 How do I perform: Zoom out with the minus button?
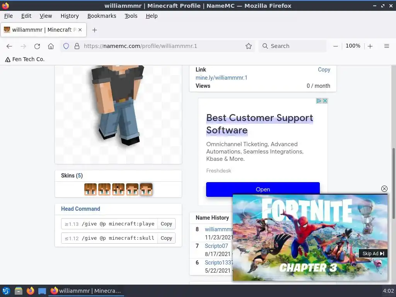coord(335,46)
